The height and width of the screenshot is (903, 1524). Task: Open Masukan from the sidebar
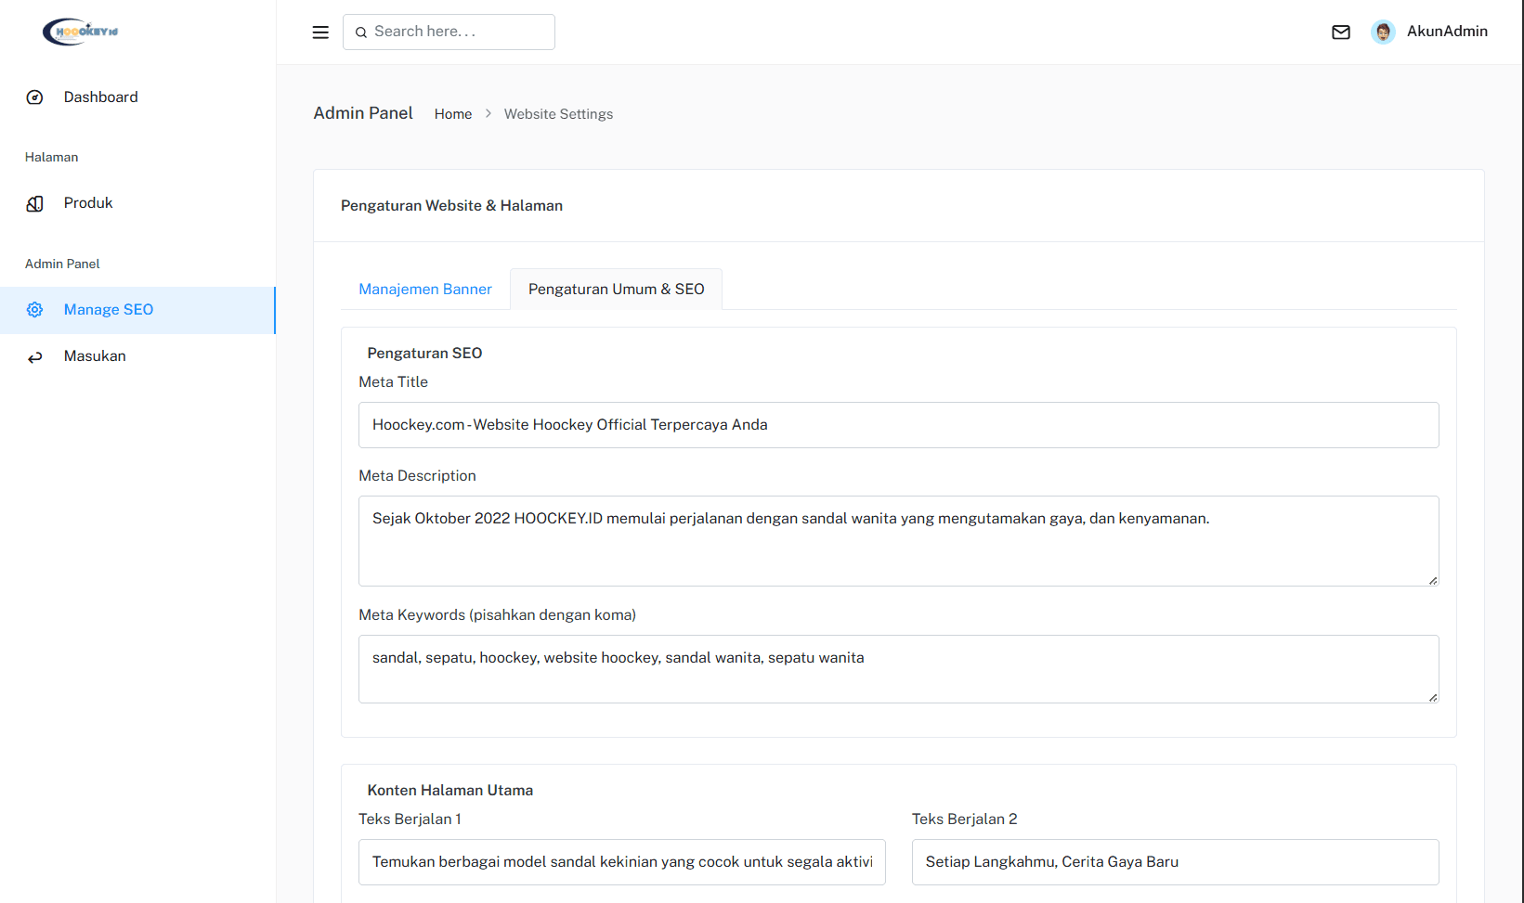[95, 356]
